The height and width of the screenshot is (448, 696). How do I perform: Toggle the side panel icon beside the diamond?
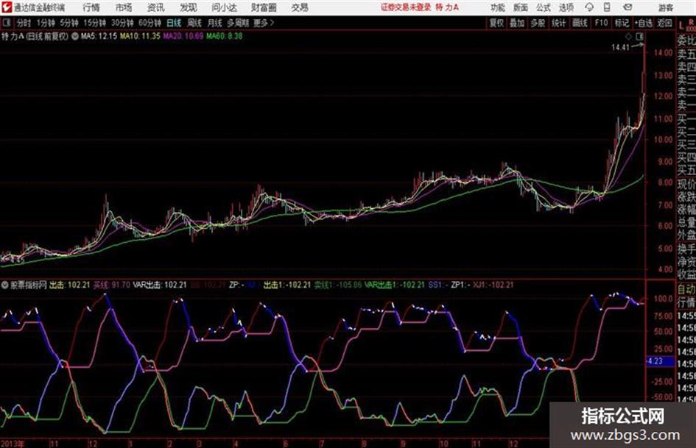click(x=639, y=36)
